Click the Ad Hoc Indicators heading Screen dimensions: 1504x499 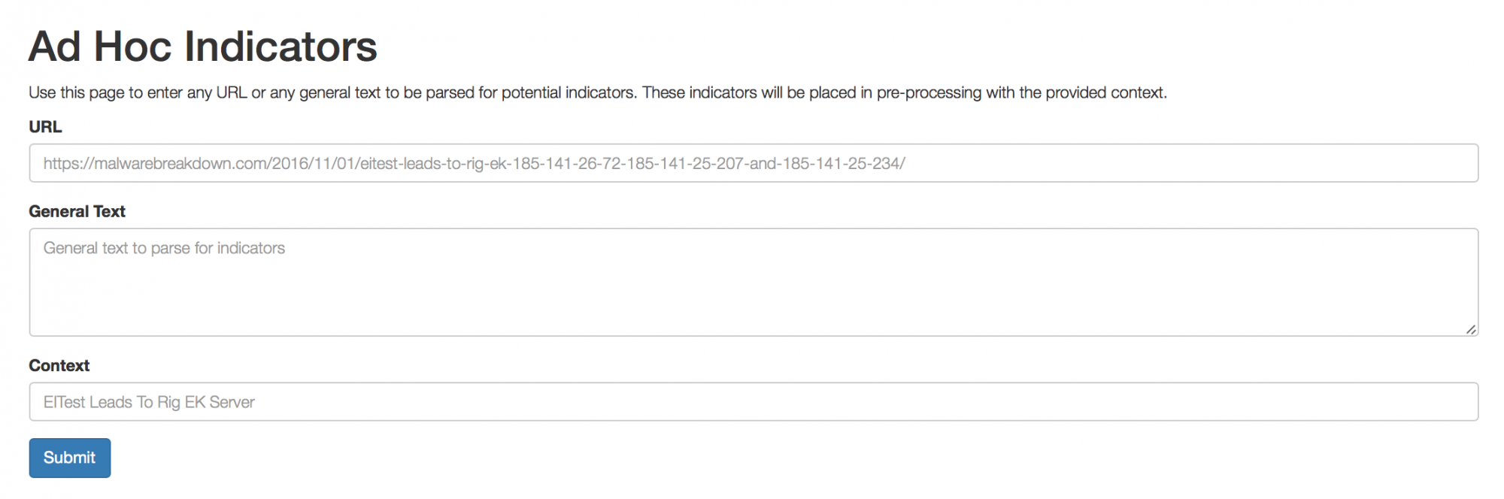202,47
